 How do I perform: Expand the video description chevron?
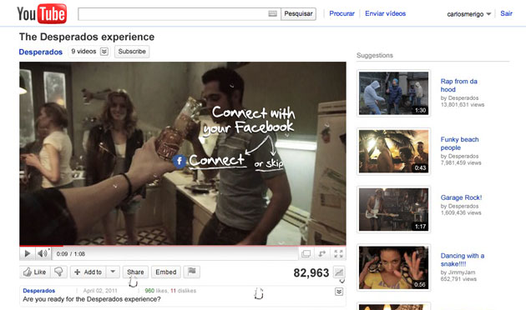pyautogui.click(x=339, y=292)
